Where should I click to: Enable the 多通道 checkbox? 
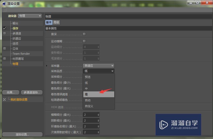coord(5,33)
